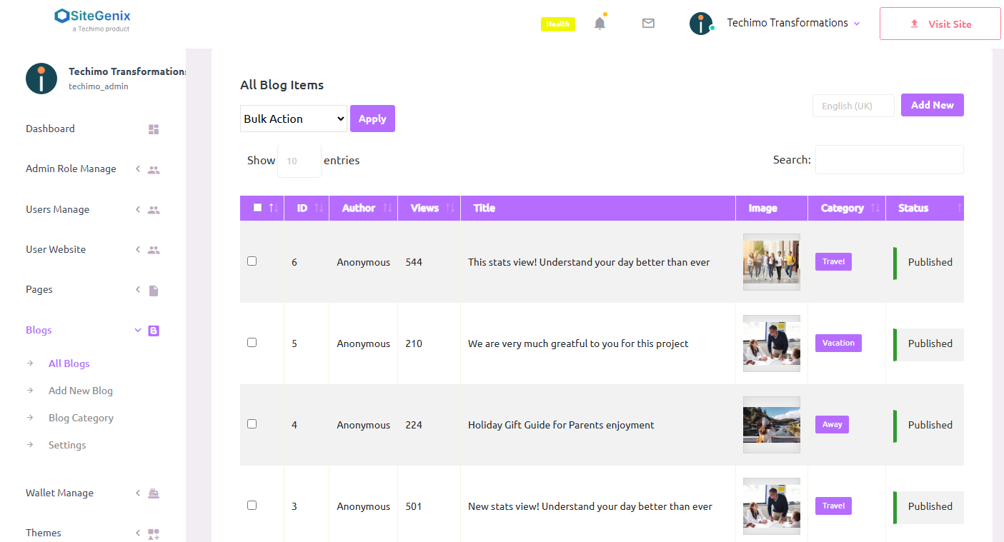Switch to the Blog Category section

(81, 418)
